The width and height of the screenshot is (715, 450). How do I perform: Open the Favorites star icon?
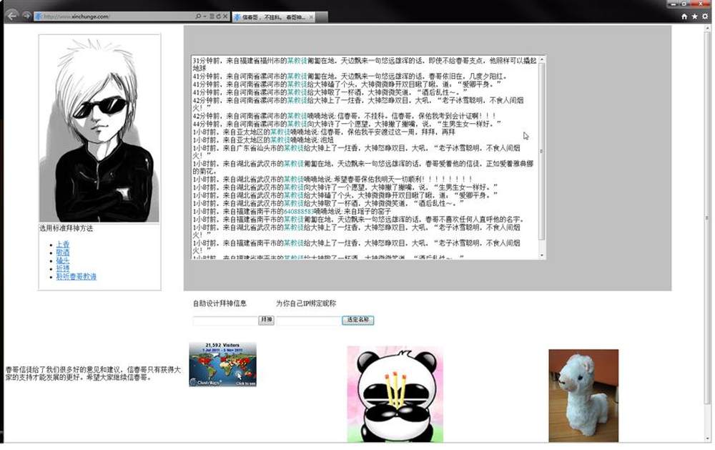694,16
